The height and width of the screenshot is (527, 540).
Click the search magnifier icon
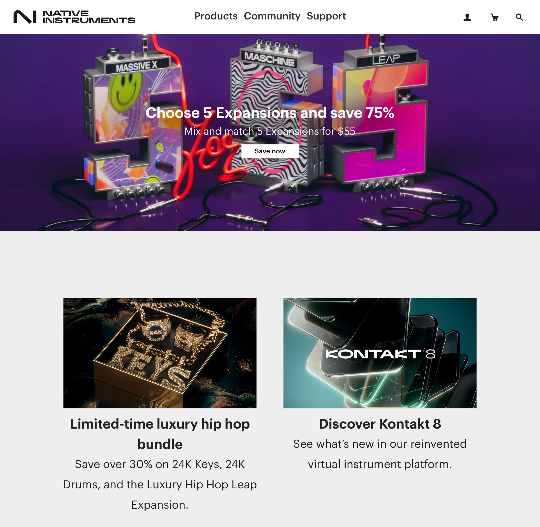pos(519,17)
